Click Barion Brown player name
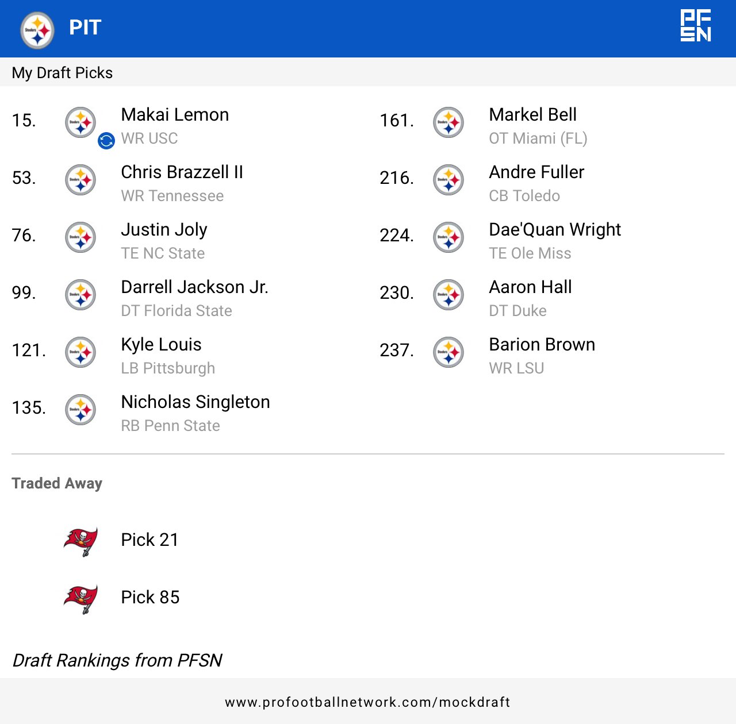736x724 pixels. (542, 345)
